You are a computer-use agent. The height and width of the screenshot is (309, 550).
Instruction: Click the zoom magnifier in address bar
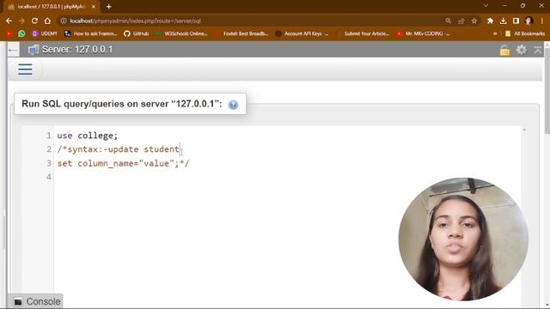[449, 21]
